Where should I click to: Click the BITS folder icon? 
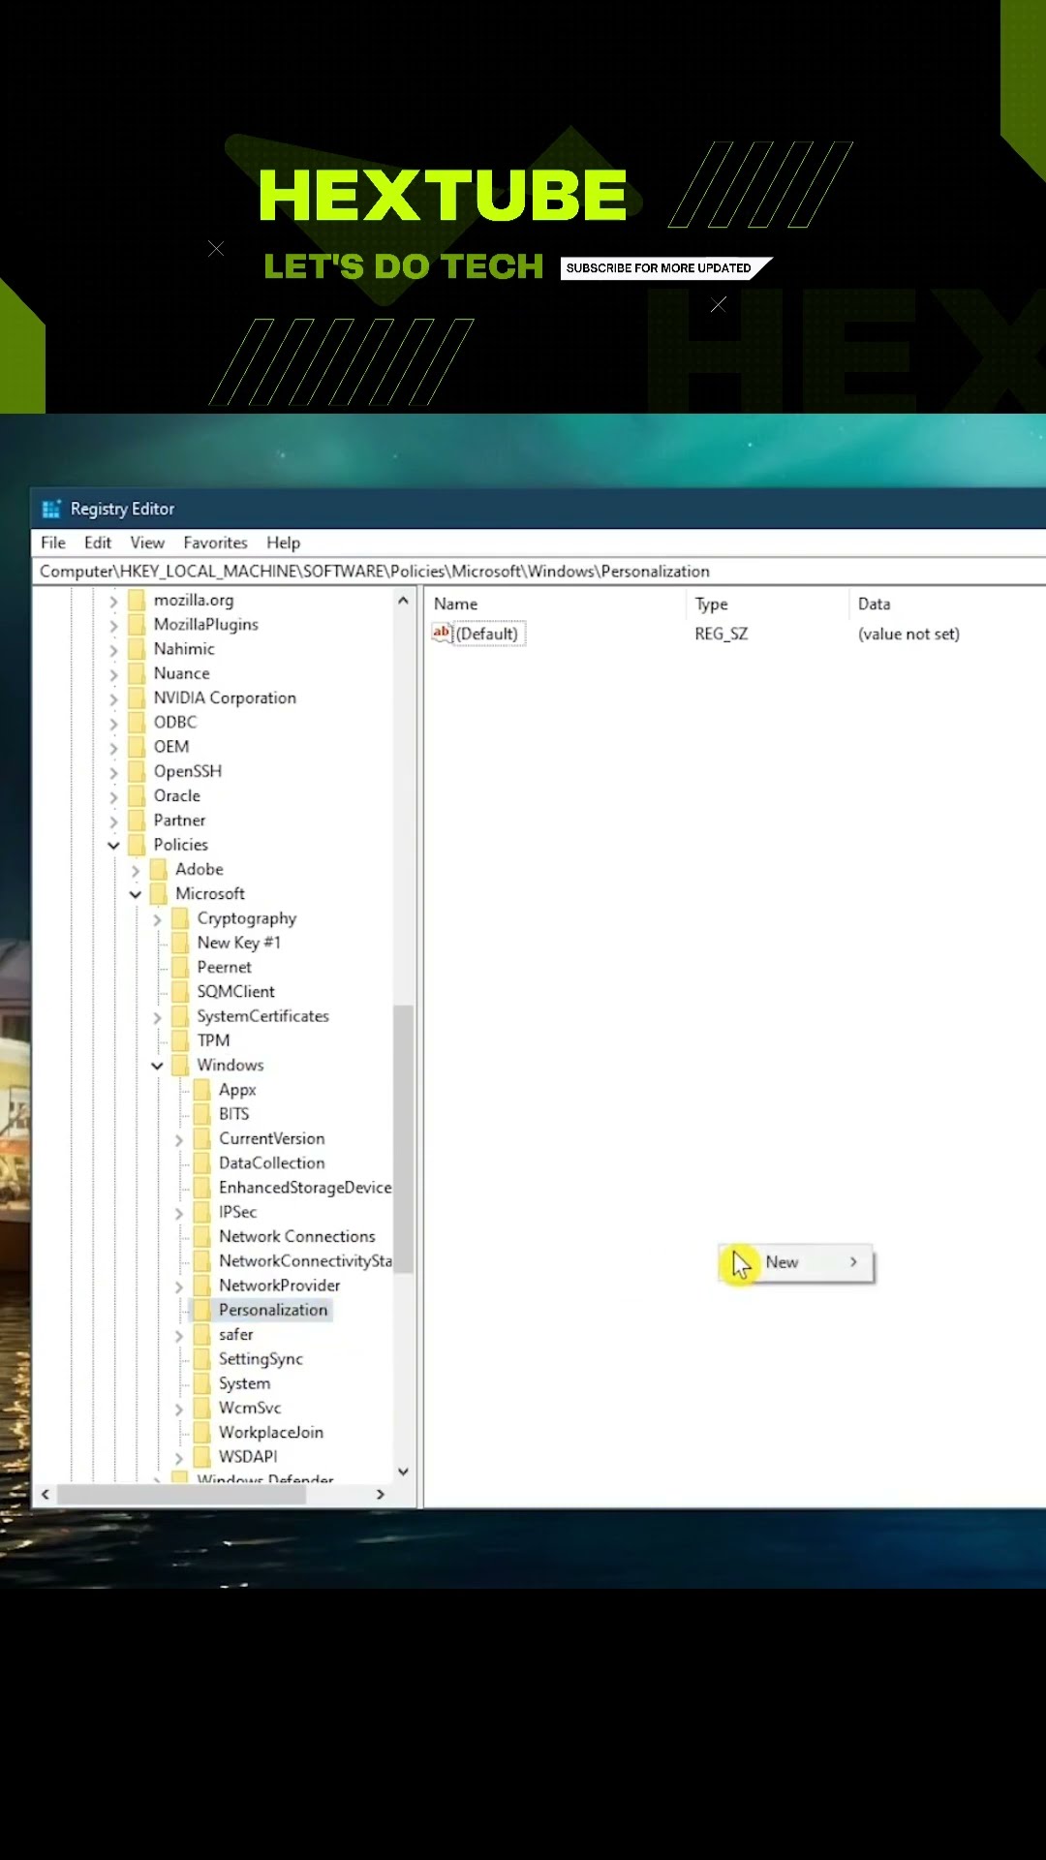202,1114
